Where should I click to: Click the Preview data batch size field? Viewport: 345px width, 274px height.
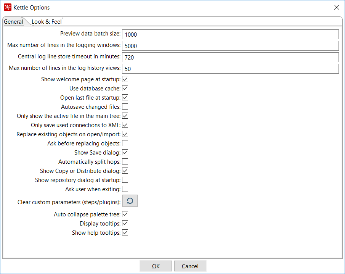click(x=230, y=34)
